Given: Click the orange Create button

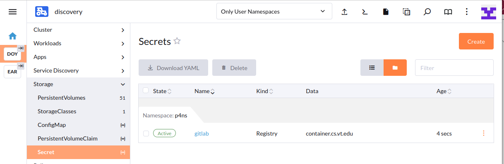Looking at the screenshot, I should [476, 41].
